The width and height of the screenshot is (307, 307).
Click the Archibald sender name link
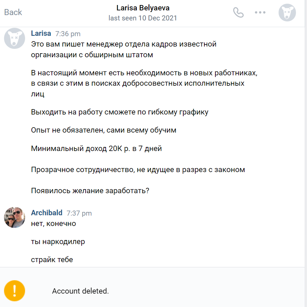tap(46, 213)
